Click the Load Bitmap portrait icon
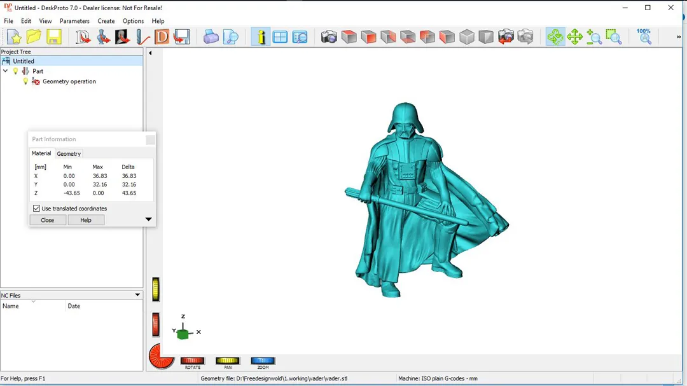This screenshot has height=386, width=687. point(122,37)
